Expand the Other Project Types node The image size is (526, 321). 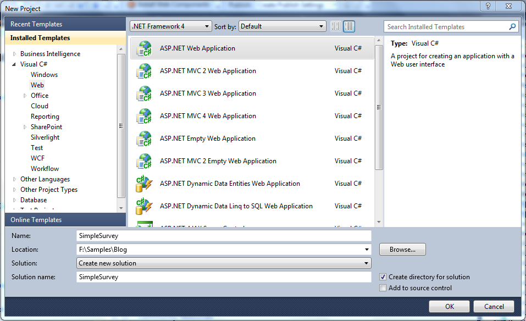14,190
